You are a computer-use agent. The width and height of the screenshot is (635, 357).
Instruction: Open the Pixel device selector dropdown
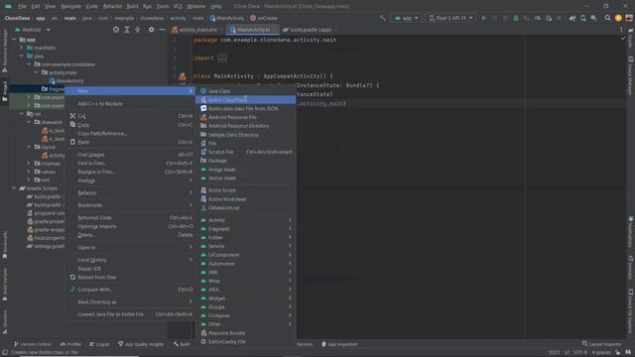(x=450, y=18)
